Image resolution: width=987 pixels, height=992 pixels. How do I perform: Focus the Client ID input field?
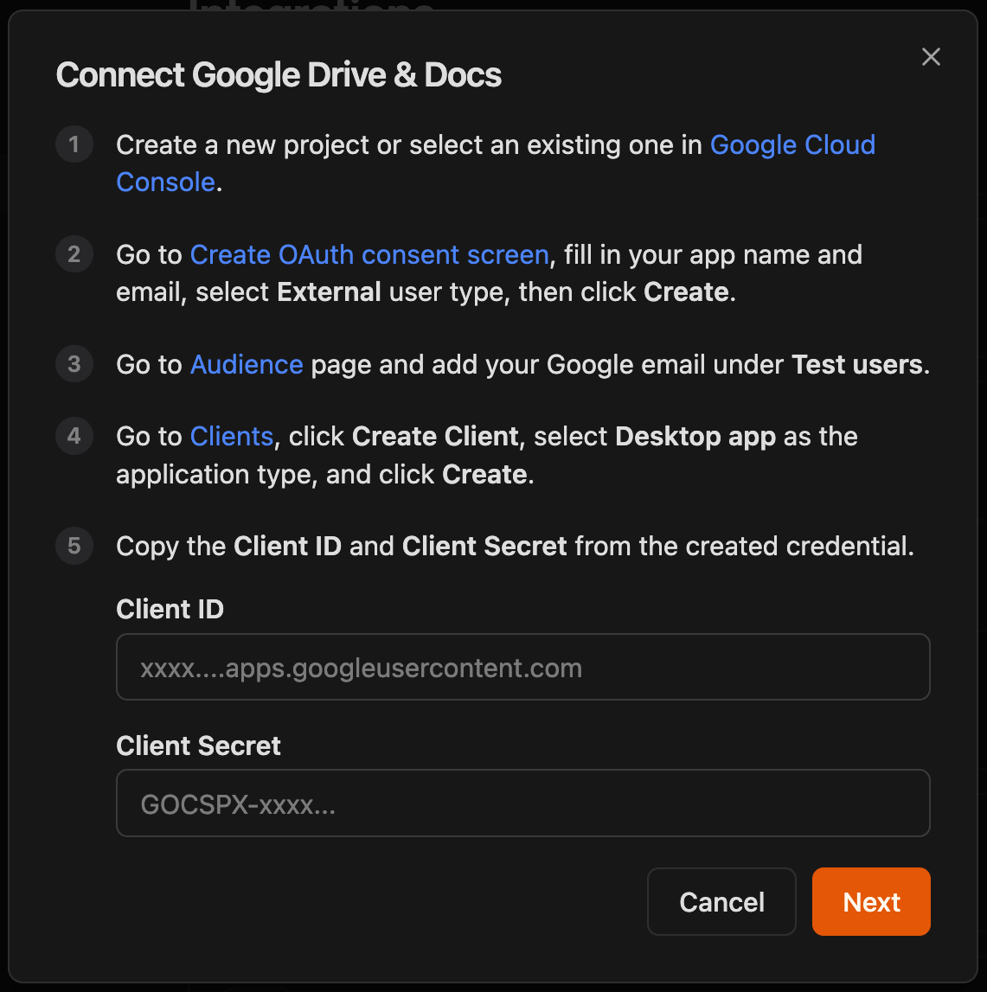(523, 667)
